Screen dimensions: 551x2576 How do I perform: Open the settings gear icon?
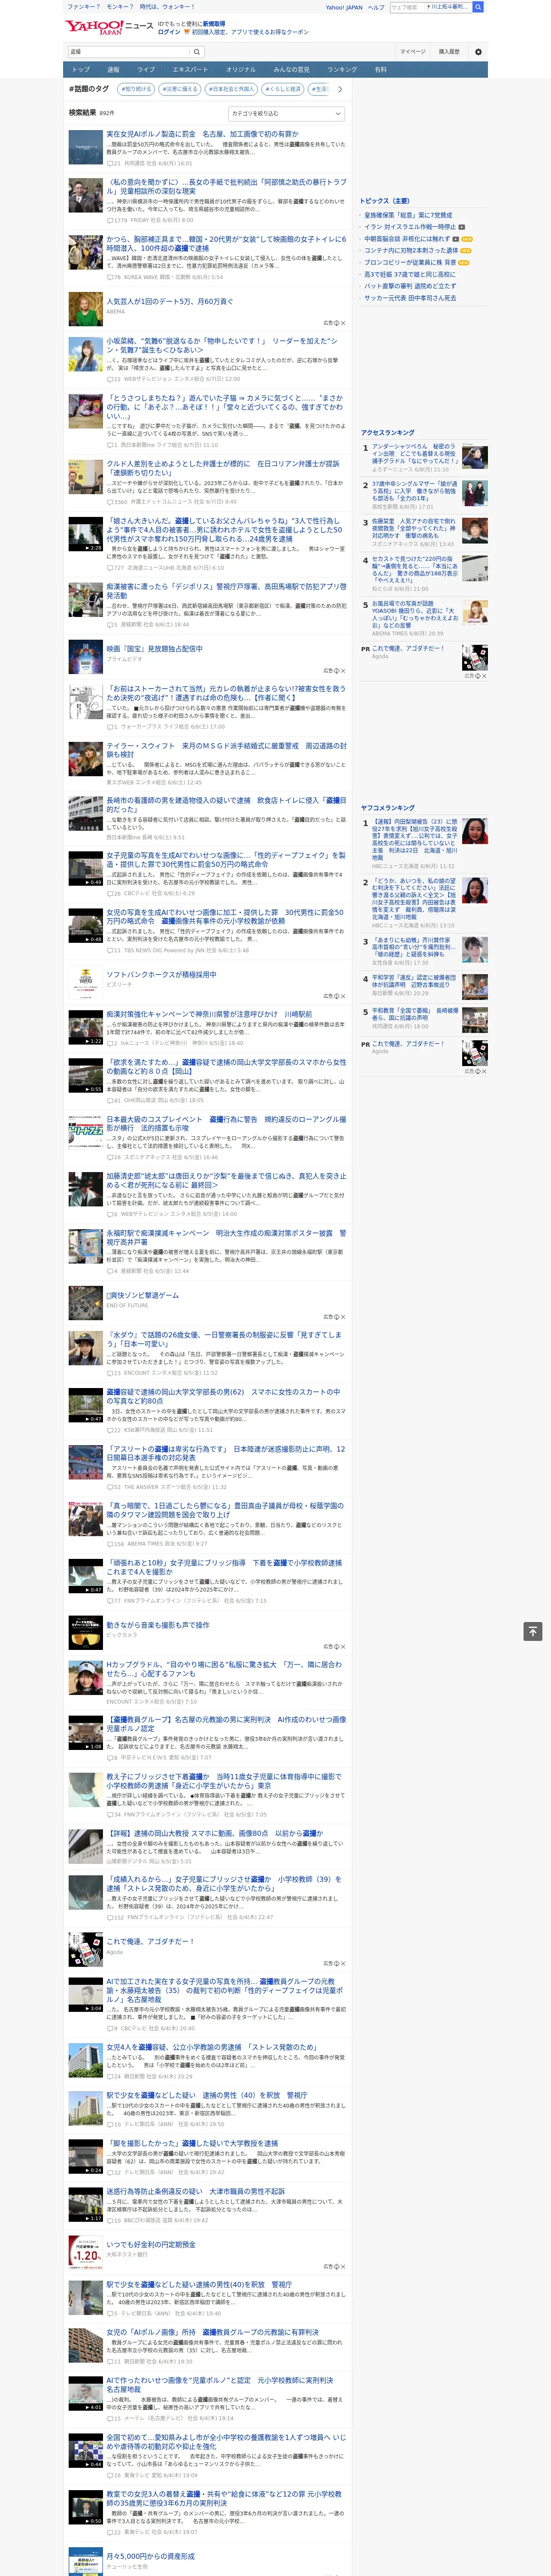[x=478, y=52]
